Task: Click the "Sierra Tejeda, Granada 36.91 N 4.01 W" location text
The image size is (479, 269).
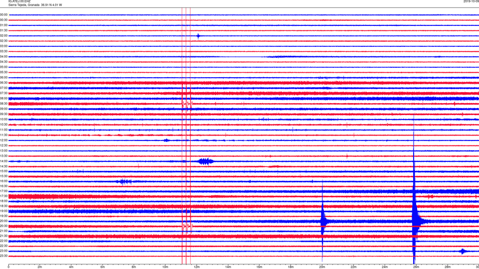Action: point(35,5)
